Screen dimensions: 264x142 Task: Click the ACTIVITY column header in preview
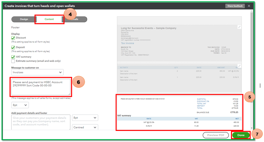[x=124, y=67]
